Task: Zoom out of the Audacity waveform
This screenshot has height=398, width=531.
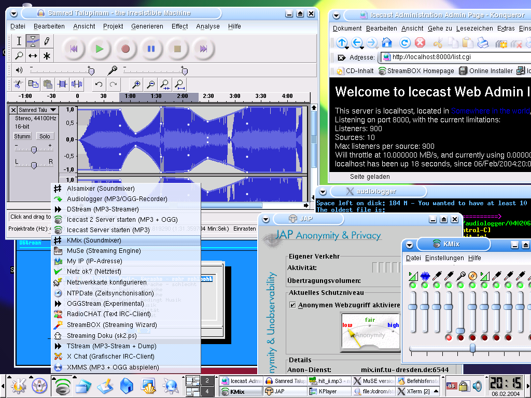Action: (151, 84)
